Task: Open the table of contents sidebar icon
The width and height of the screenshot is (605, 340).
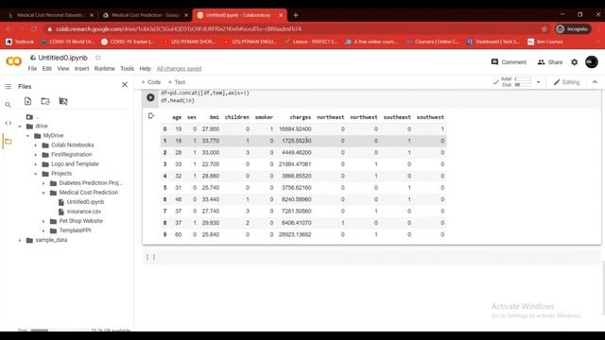Action: 9,86
